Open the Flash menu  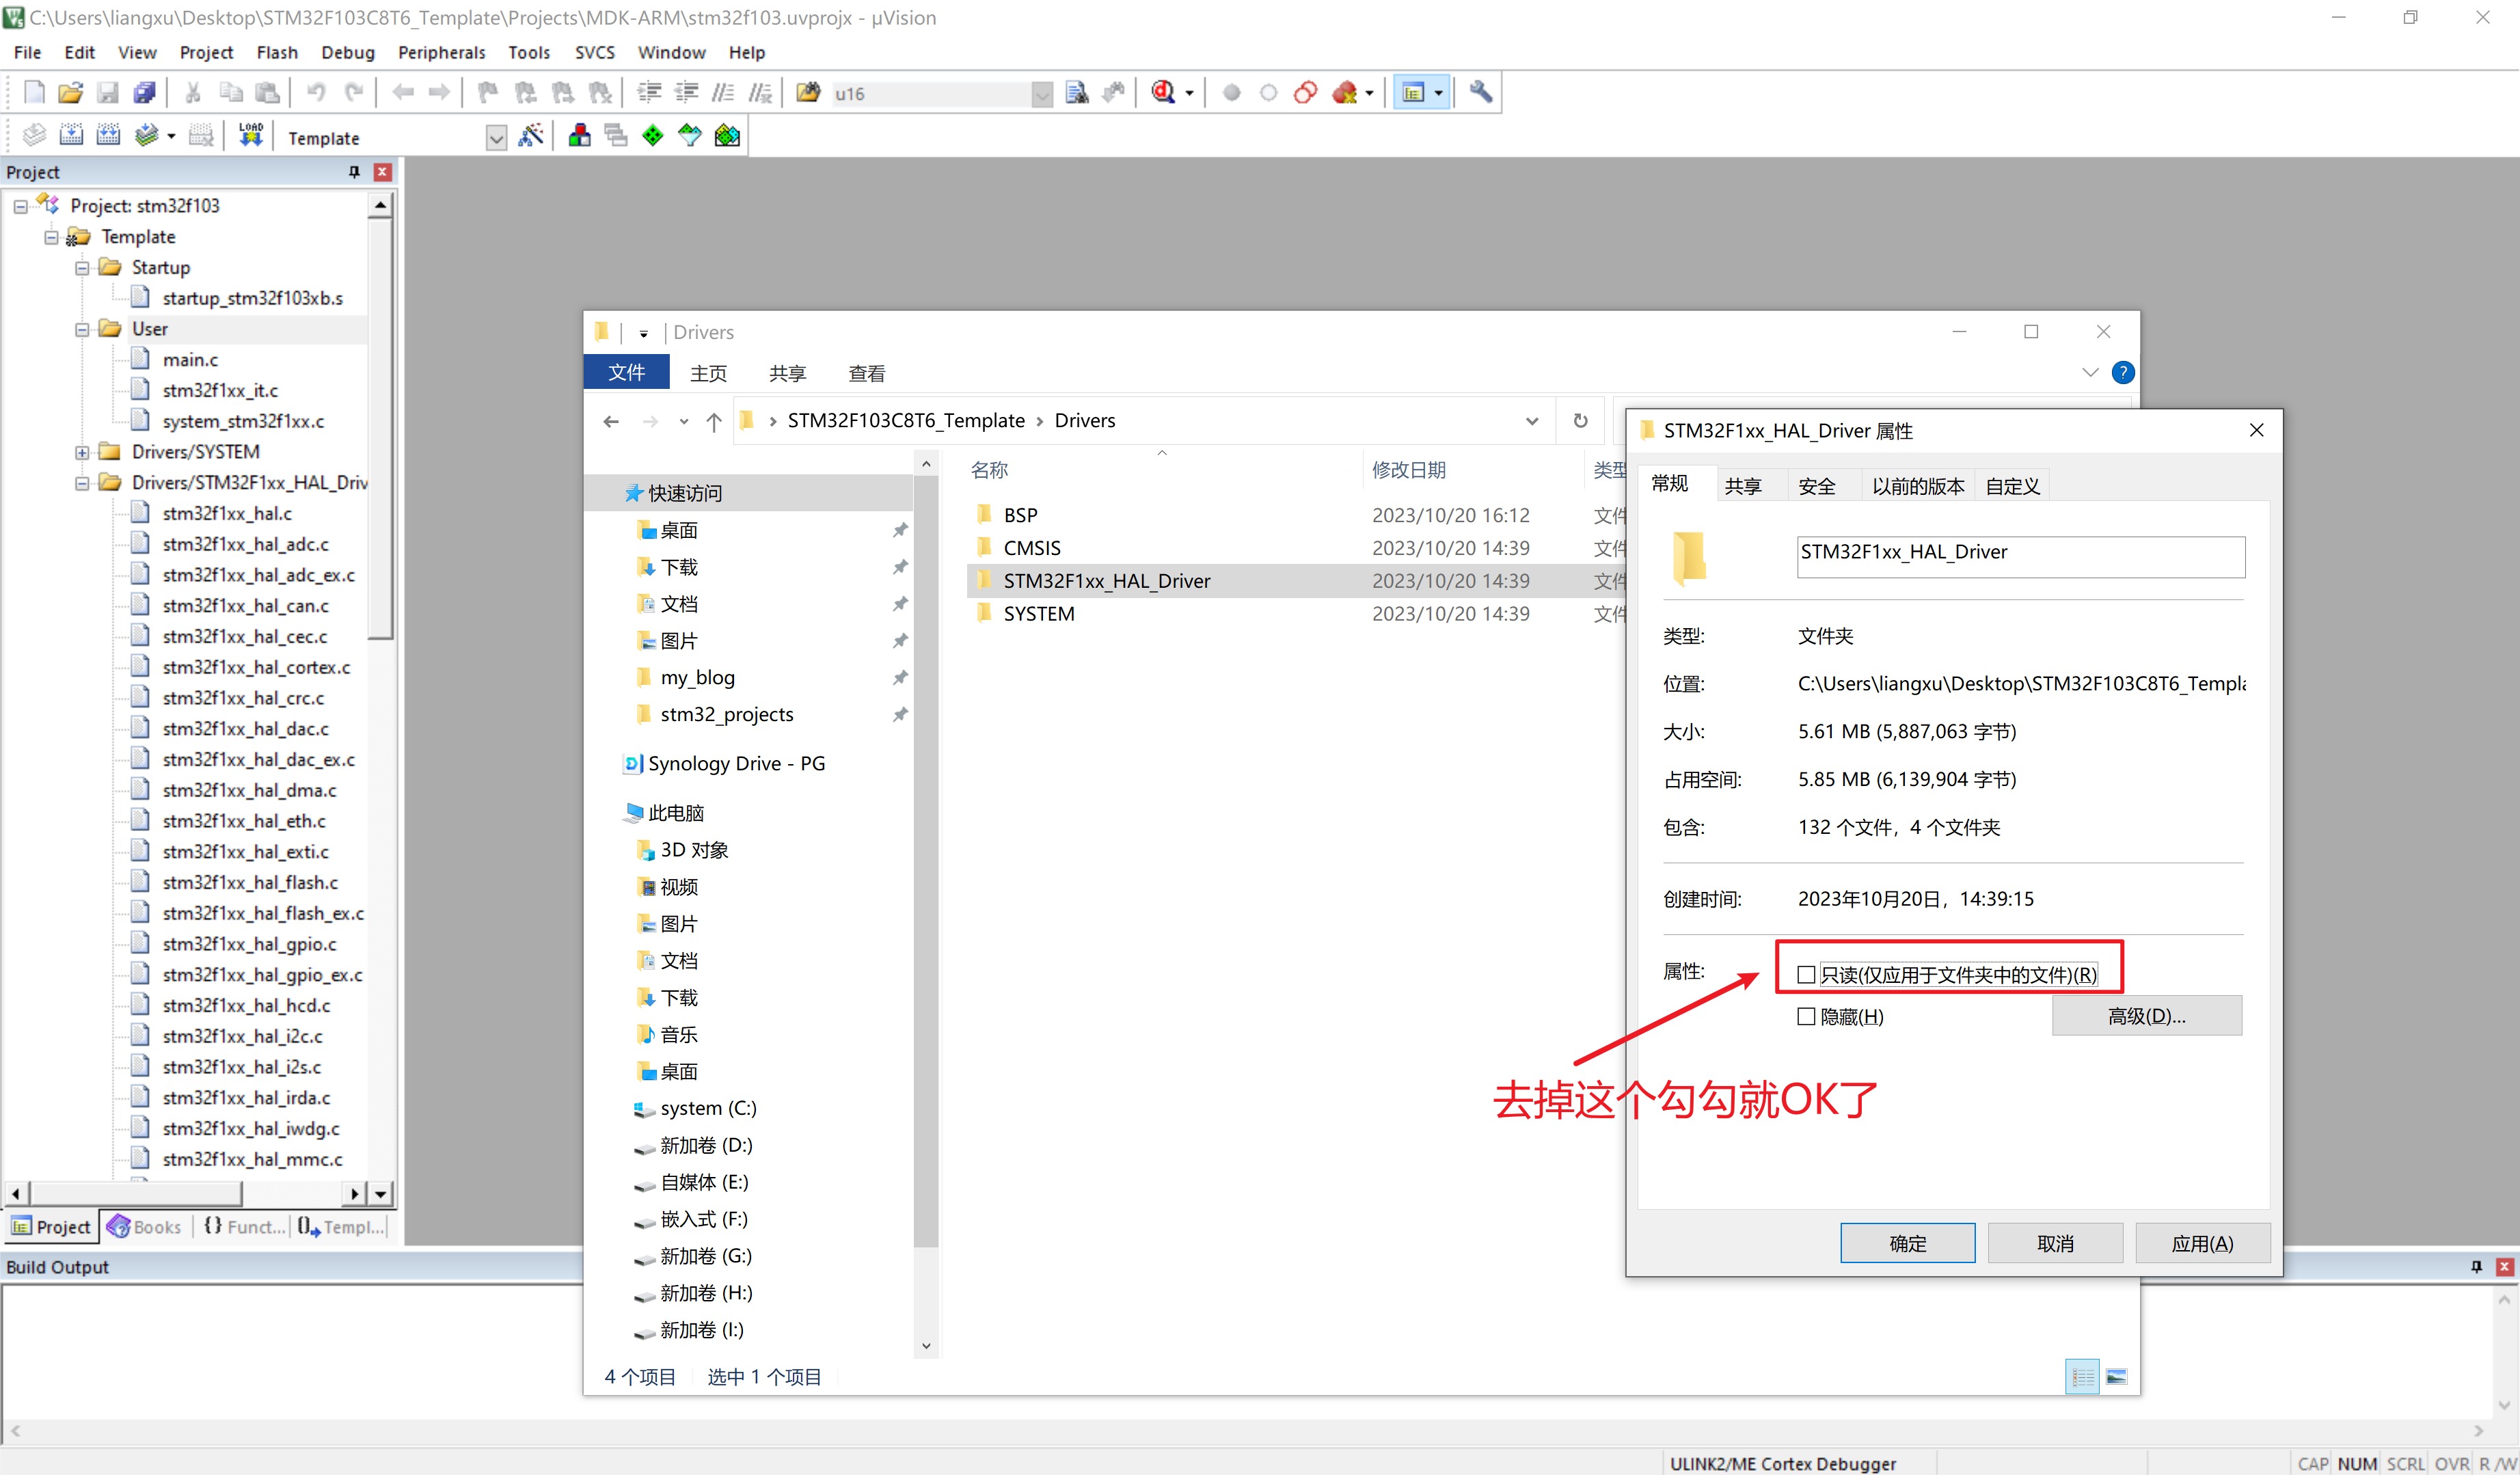pyautogui.click(x=276, y=52)
